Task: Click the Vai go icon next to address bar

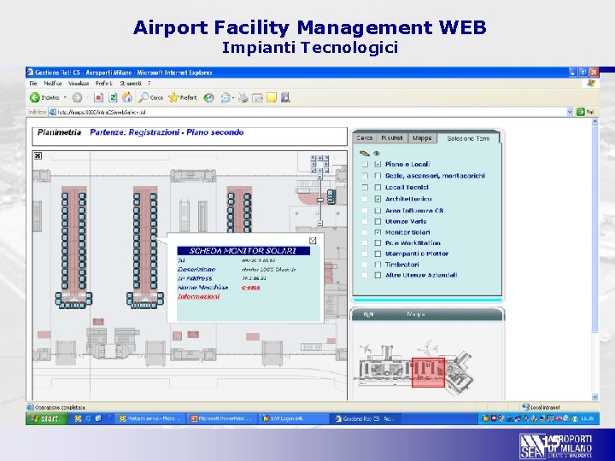Action: point(581,112)
